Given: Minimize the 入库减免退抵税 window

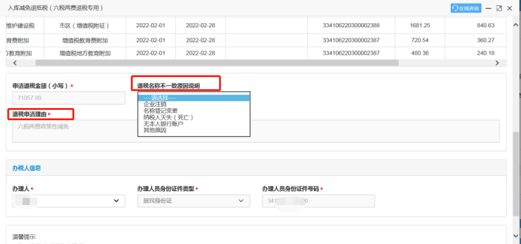Looking at the screenshot, I should coord(488,8).
